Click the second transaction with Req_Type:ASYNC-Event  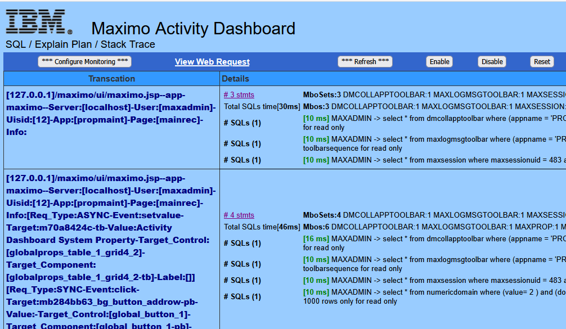coord(111,251)
